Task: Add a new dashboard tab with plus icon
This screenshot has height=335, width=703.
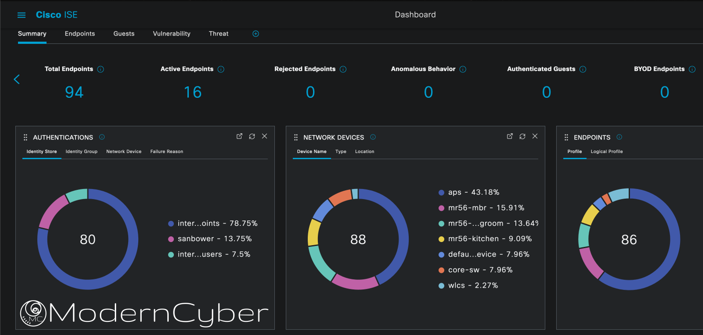Action: 256,34
